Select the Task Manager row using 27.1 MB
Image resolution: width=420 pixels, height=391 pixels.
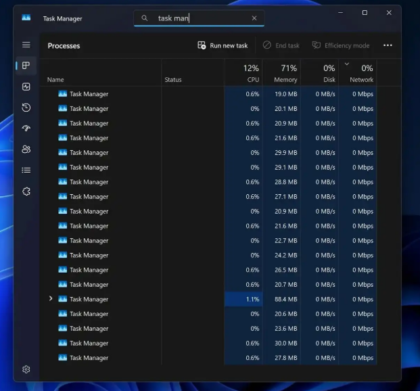click(x=208, y=197)
